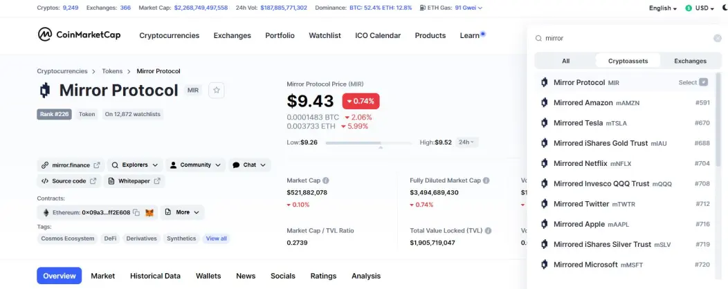The width and height of the screenshot is (728, 289).
Task: Open the Cryptocurrencies nav menu
Action: pyautogui.click(x=169, y=35)
